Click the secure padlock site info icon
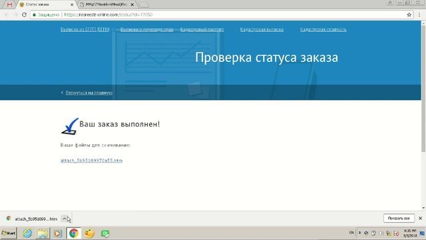Viewport: 426px width, 240px height. 34,15
